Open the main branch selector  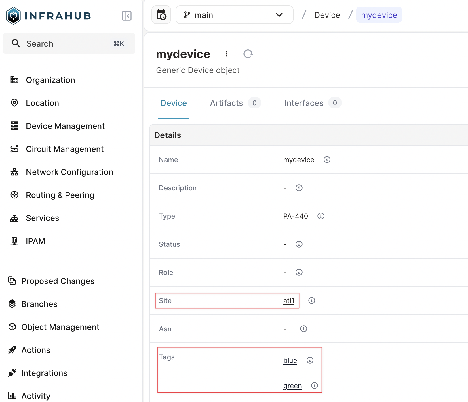click(220, 15)
